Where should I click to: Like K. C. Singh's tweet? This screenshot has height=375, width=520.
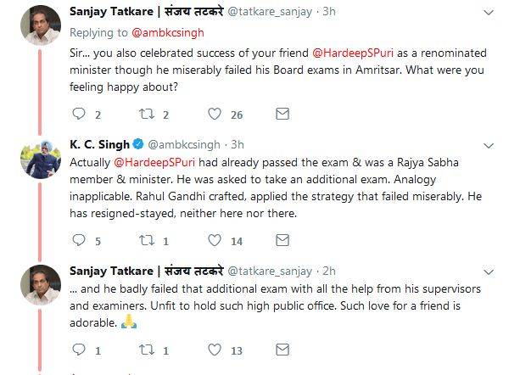click(215, 241)
